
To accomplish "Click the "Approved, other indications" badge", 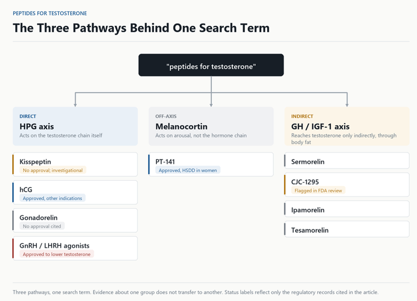I will click(53, 198).
